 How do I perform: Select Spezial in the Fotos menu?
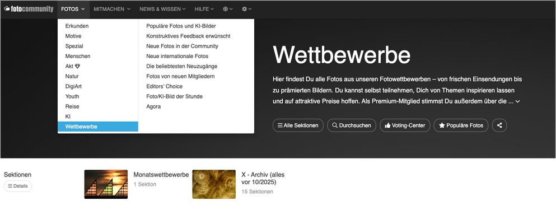pos(98,46)
